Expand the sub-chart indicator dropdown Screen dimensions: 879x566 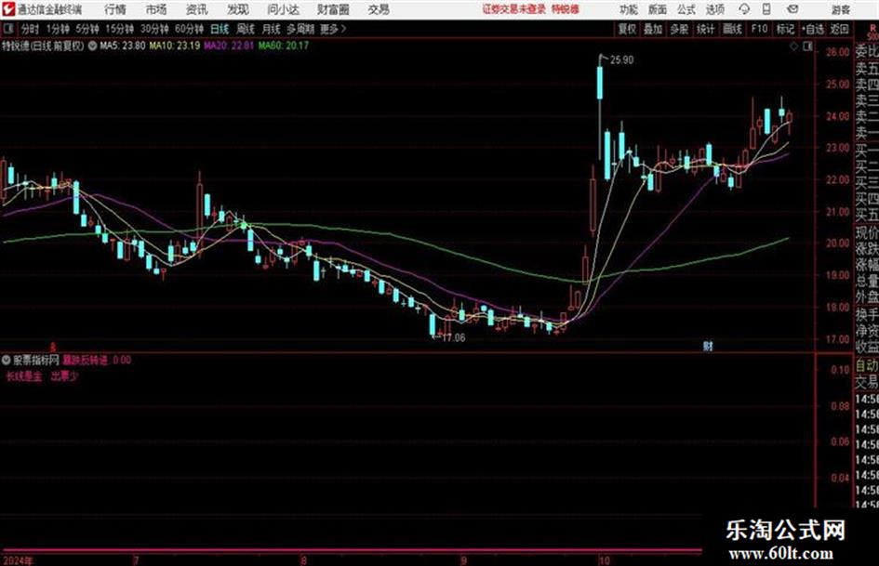point(7,360)
